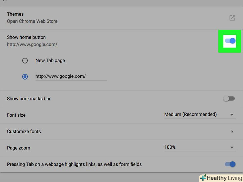Click the Page zoom dropdown arrow
This screenshot has height=182, width=243.
coord(232,147)
